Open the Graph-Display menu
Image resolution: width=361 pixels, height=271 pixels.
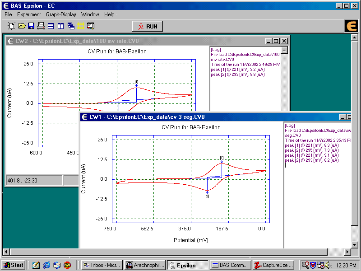[61, 14]
